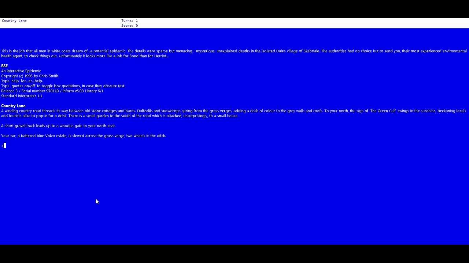Click the 'Score: 0' counter

pos(130,26)
